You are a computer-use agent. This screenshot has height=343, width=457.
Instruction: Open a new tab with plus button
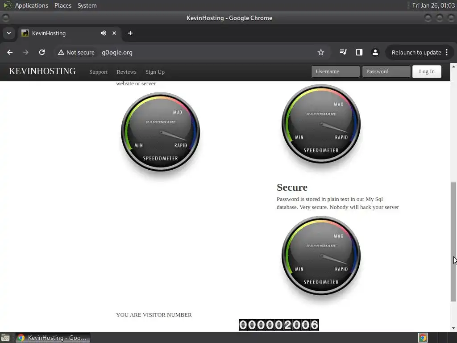[x=130, y=33]
